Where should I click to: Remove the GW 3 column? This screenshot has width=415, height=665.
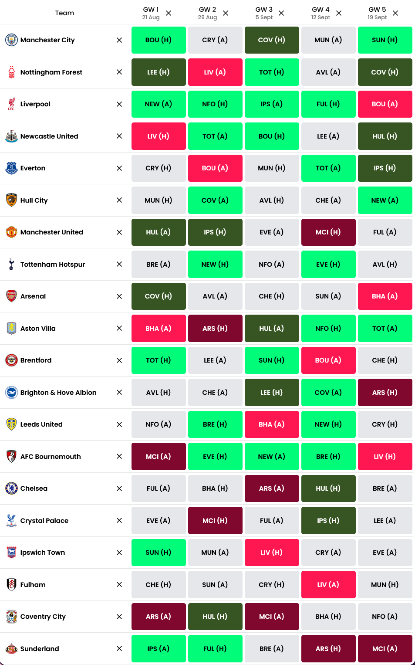pyautogui.click(x=281, y=13)
